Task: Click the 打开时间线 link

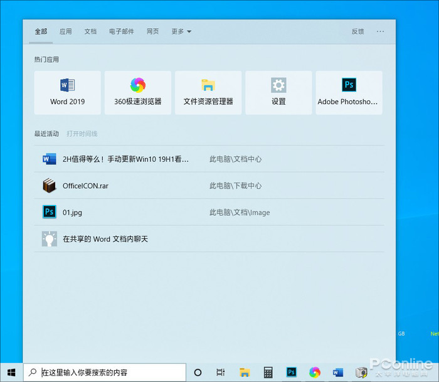Action: (82, 134)
